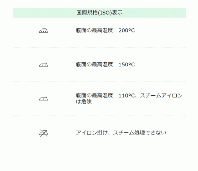Click the は危険 text on the second line
This screenshot has height=171, width=198.
click(84, 102)
